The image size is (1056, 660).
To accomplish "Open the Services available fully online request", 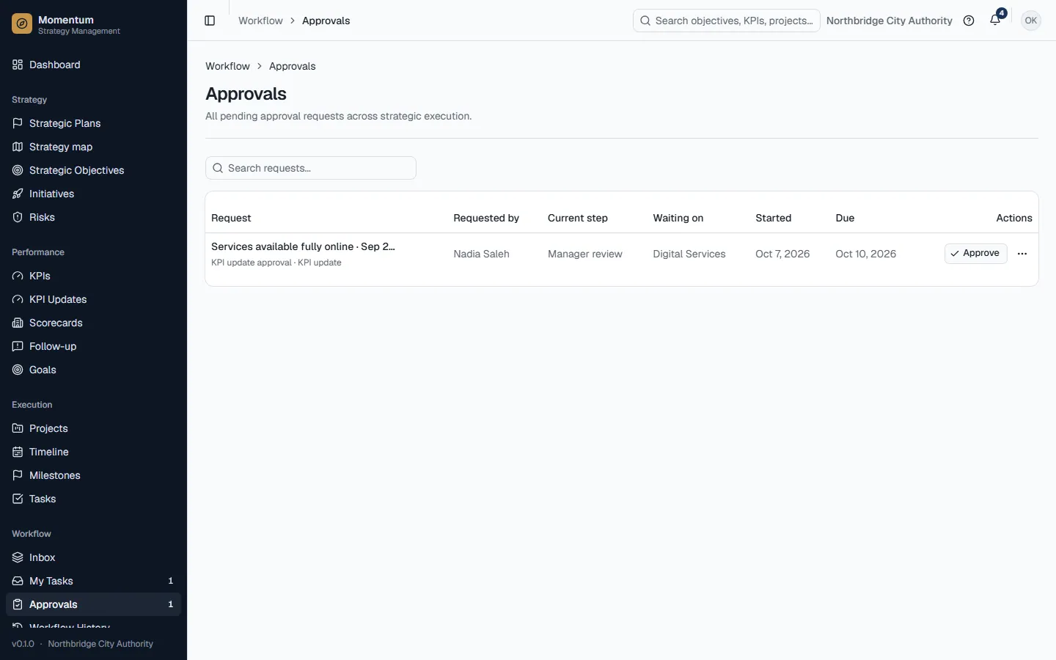I will (x=303, y=246).
